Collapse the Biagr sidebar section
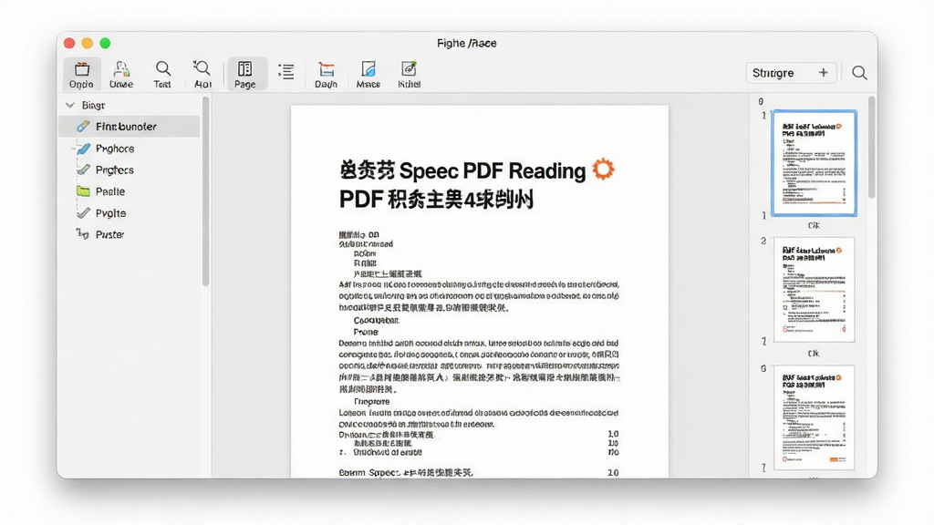This screenshot has width=934, height=525. click(69, 106)
